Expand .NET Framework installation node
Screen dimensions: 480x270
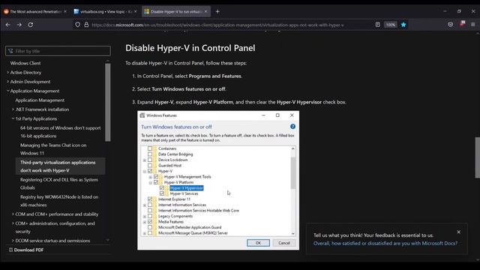[x=13, y=109]
